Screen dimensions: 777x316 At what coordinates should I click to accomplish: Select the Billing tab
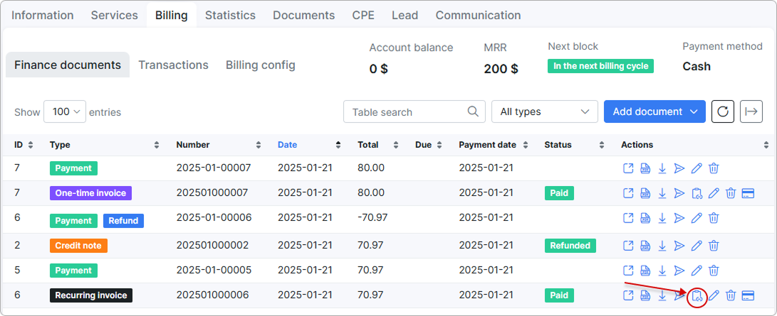pyautogui.click(x=172, y=16)
